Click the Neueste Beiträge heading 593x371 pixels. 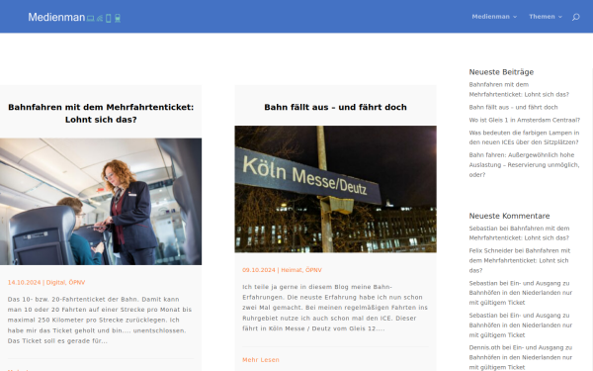pos(501,72)
